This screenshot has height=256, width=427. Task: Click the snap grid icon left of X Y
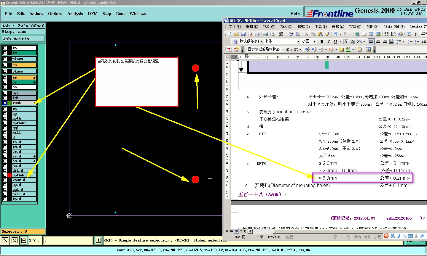tap(24, 240)
